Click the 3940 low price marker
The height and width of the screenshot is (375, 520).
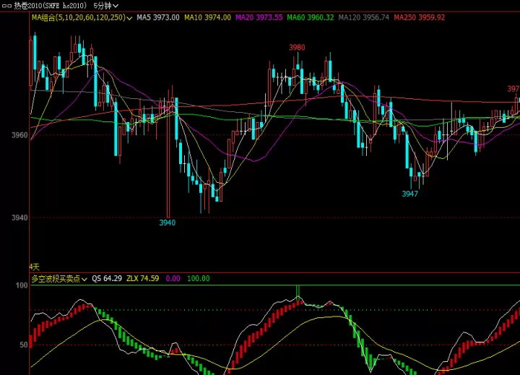click(167, 223)
